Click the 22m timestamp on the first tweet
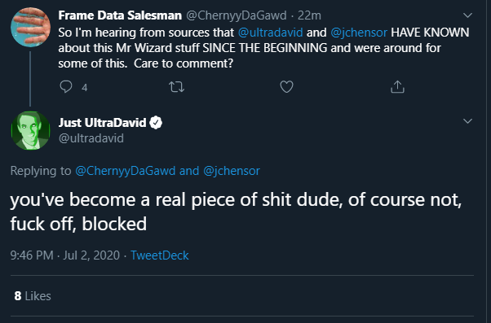Screen dimensions: 491x323 (x=309, y=15)
